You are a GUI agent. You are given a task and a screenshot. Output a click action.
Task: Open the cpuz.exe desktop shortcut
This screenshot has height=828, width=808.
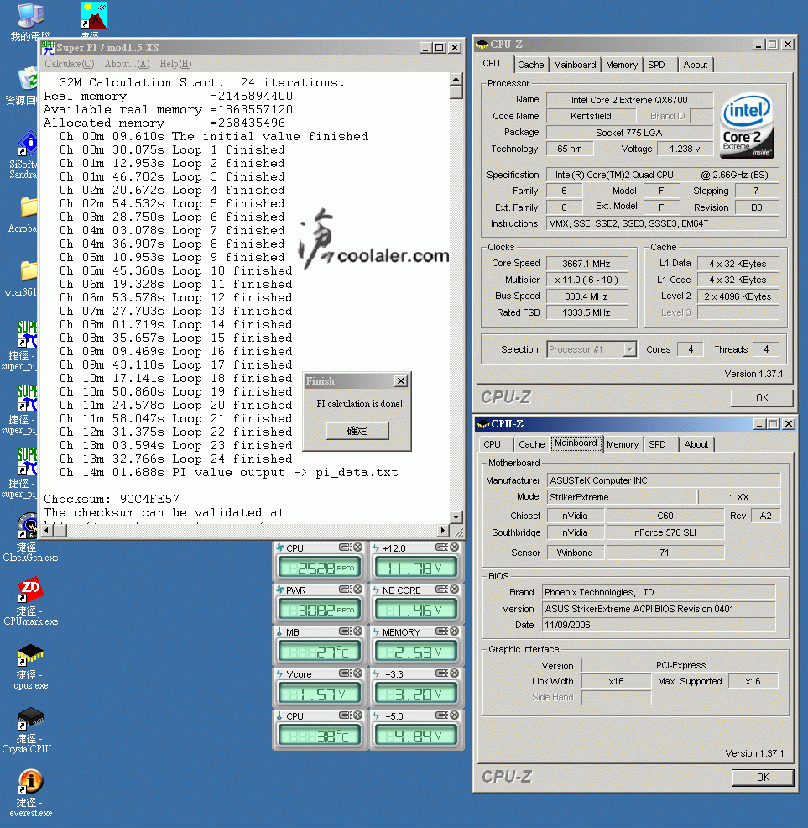[x=30, y=654]
